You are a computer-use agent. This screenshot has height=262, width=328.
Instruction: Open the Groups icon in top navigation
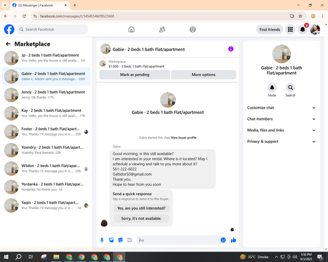pos(193,29)
